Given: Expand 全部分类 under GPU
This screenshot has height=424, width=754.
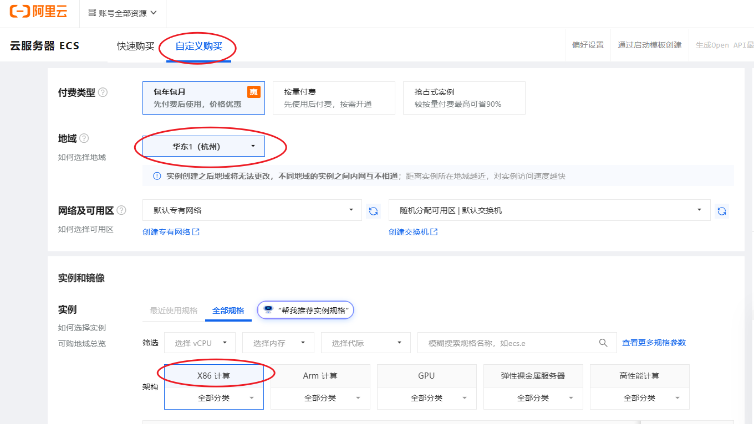Looking at the screenshot, I should 427,398.
